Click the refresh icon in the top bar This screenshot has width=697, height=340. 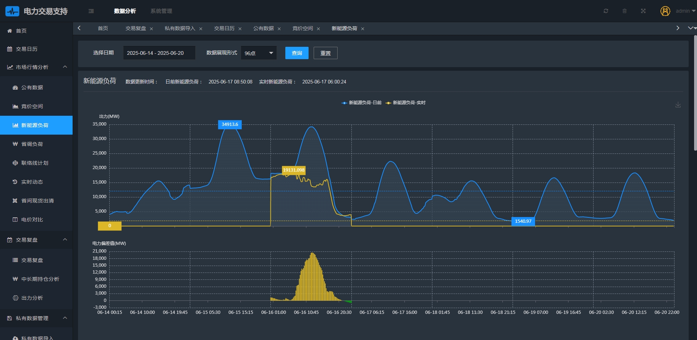(606, 11)
